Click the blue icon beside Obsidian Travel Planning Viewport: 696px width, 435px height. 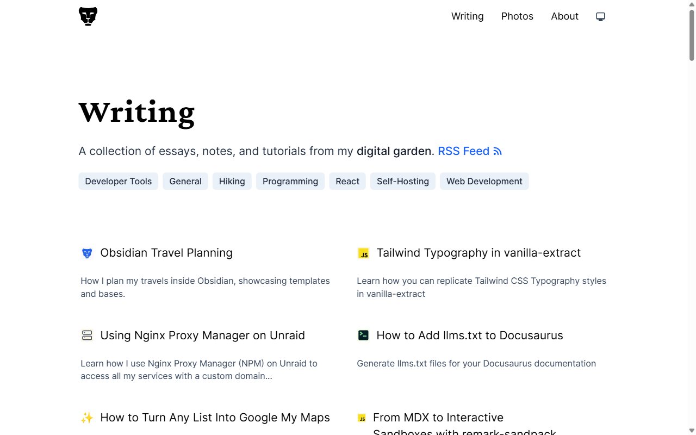pyautogui.click(x=87, y=253)
